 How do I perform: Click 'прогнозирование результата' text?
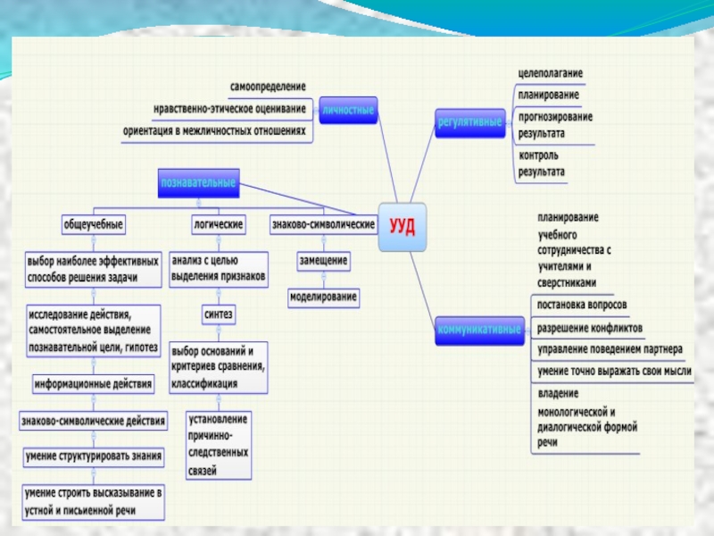(555, 125)
